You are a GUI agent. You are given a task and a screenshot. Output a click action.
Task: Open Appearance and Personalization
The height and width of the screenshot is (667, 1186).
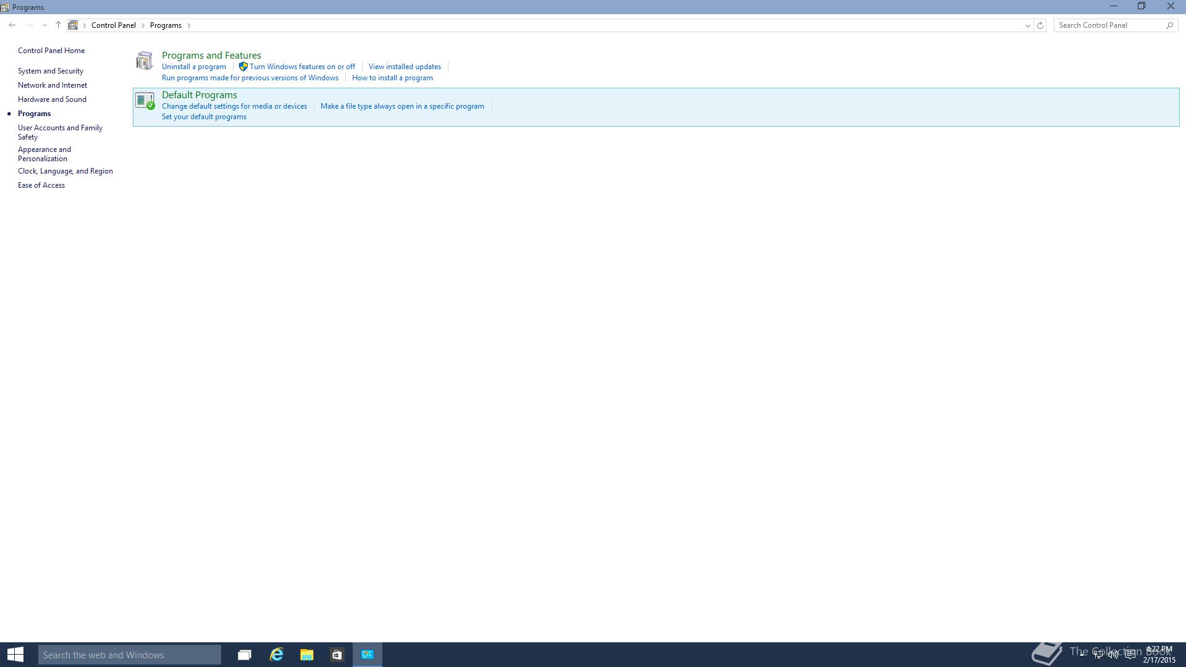coord(44,154)
